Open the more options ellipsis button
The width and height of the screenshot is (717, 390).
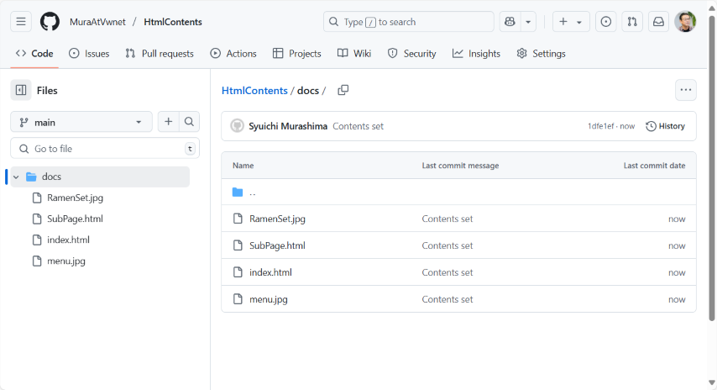(686, 90)
